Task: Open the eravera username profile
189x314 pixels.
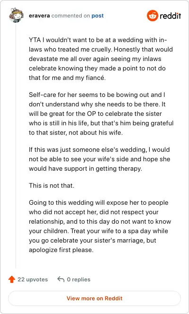Action: point(39,16)
